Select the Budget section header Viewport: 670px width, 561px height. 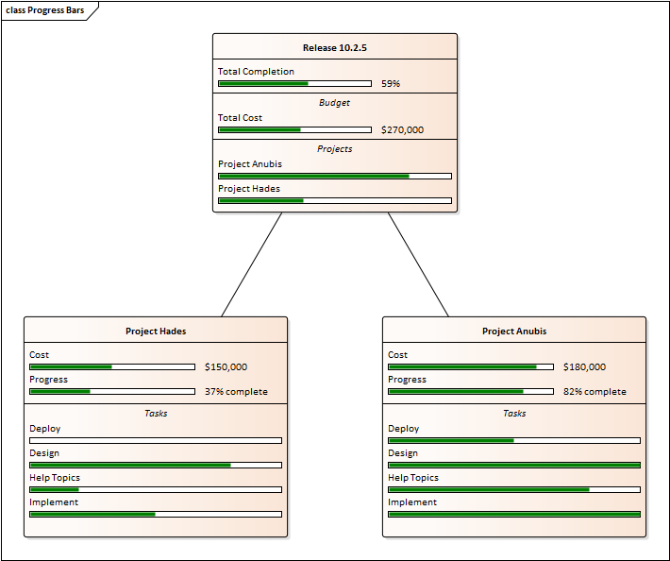pyautogui.click(x=334, y=102)
